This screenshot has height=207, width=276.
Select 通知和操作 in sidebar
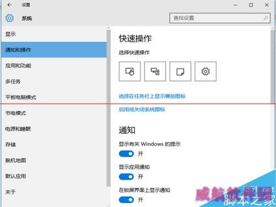pyautogui.click(x=54, y=50)
